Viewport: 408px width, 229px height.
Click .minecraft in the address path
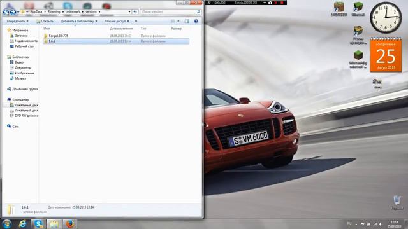(x=73, y=11)
